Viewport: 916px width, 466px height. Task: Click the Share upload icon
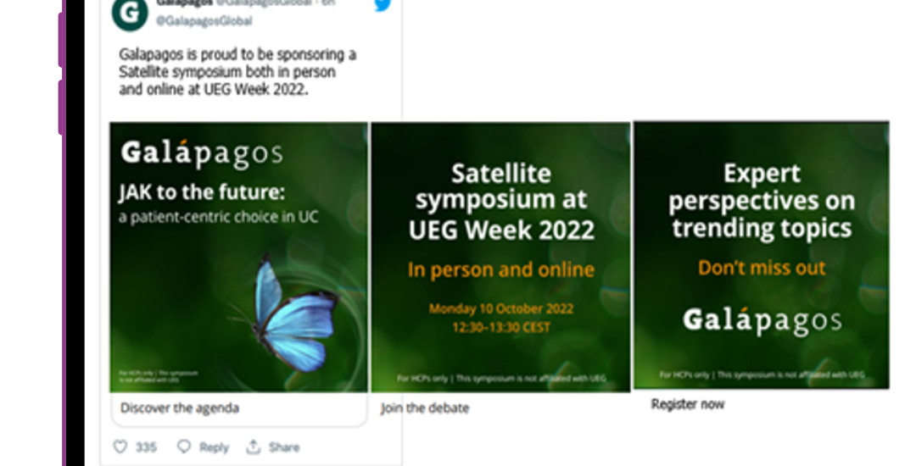click(253, 447)
